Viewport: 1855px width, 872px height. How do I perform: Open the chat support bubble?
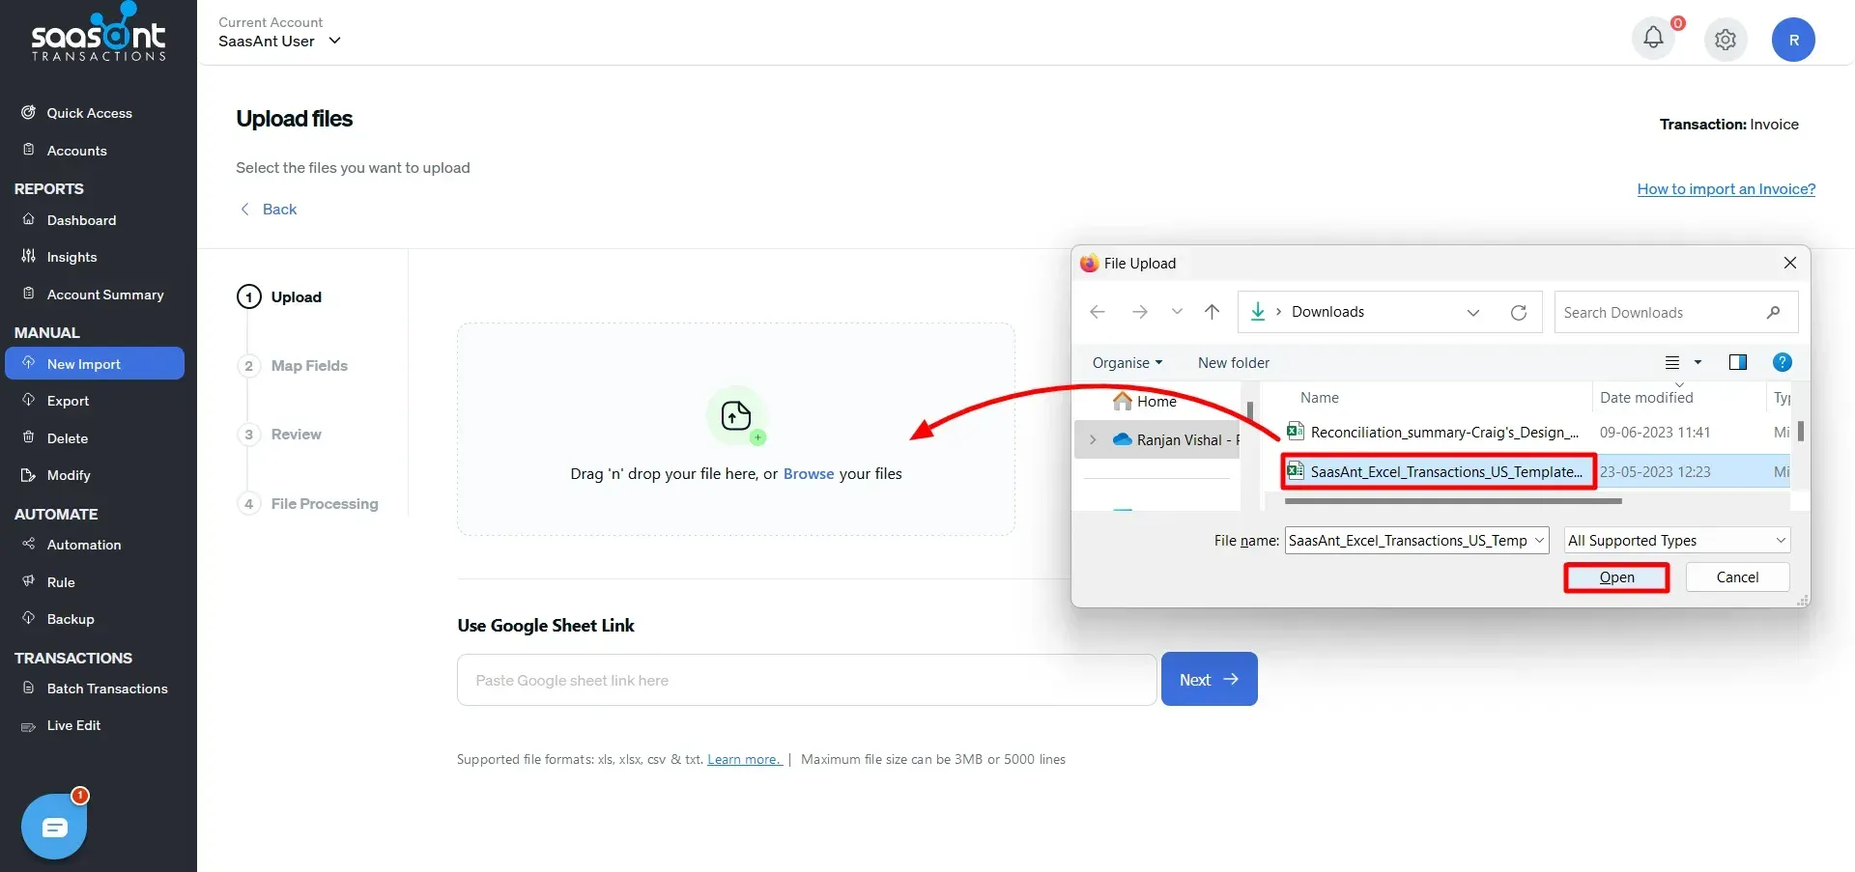tap(54, 827)
